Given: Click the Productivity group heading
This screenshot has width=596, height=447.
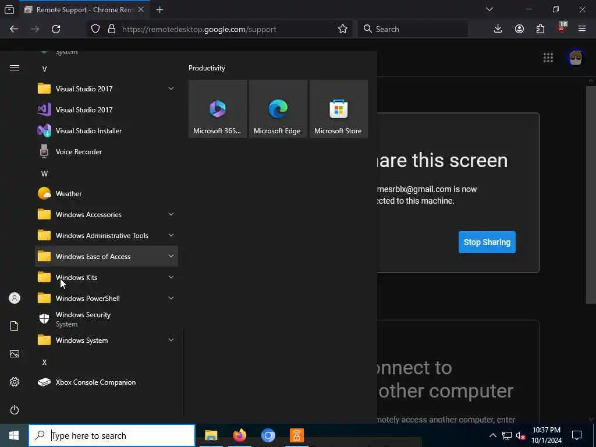Looking at the screenshot, I should (x=207, y=68).
